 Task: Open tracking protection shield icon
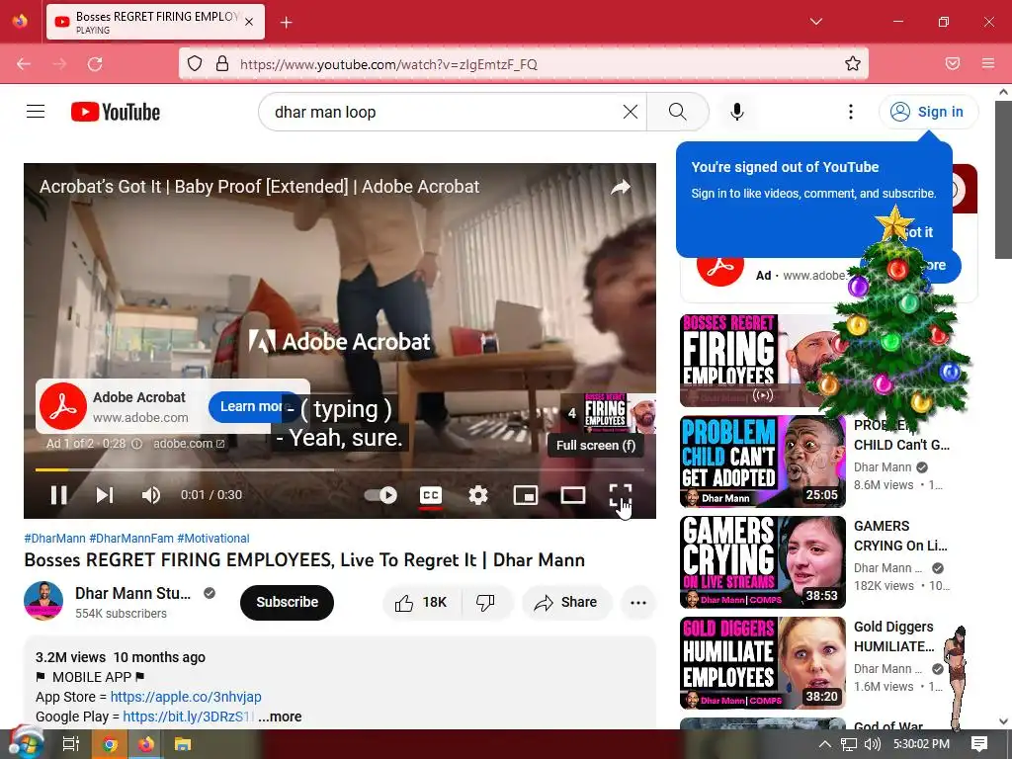[195, 64]
